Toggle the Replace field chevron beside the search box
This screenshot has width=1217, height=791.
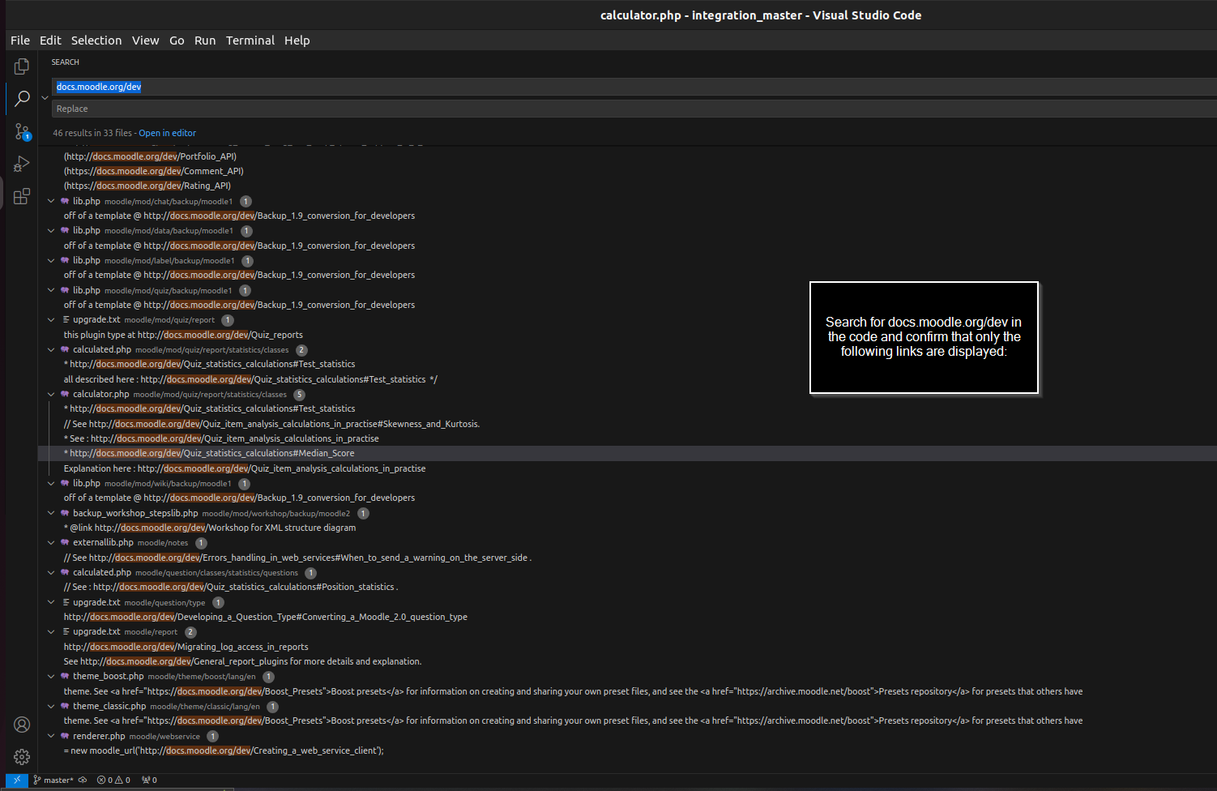[x=45, y=97]
